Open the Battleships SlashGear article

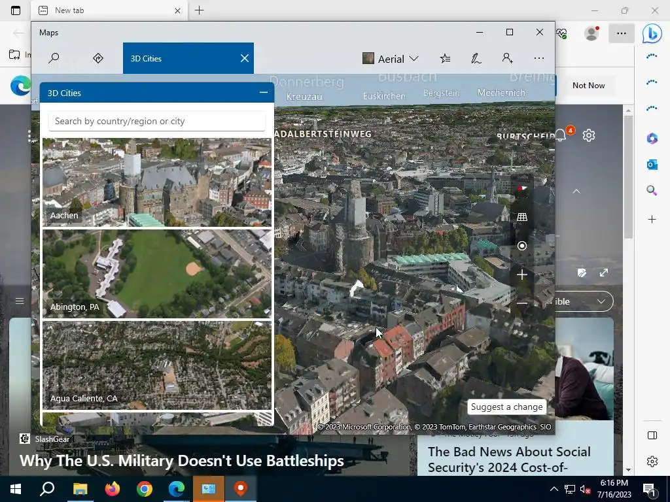tap(182, 461)
